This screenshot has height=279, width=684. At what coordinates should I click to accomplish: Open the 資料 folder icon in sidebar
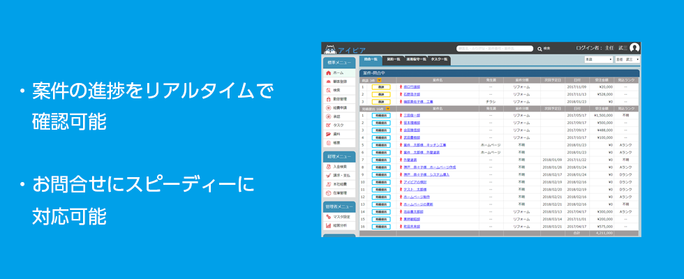pos(328,134)
